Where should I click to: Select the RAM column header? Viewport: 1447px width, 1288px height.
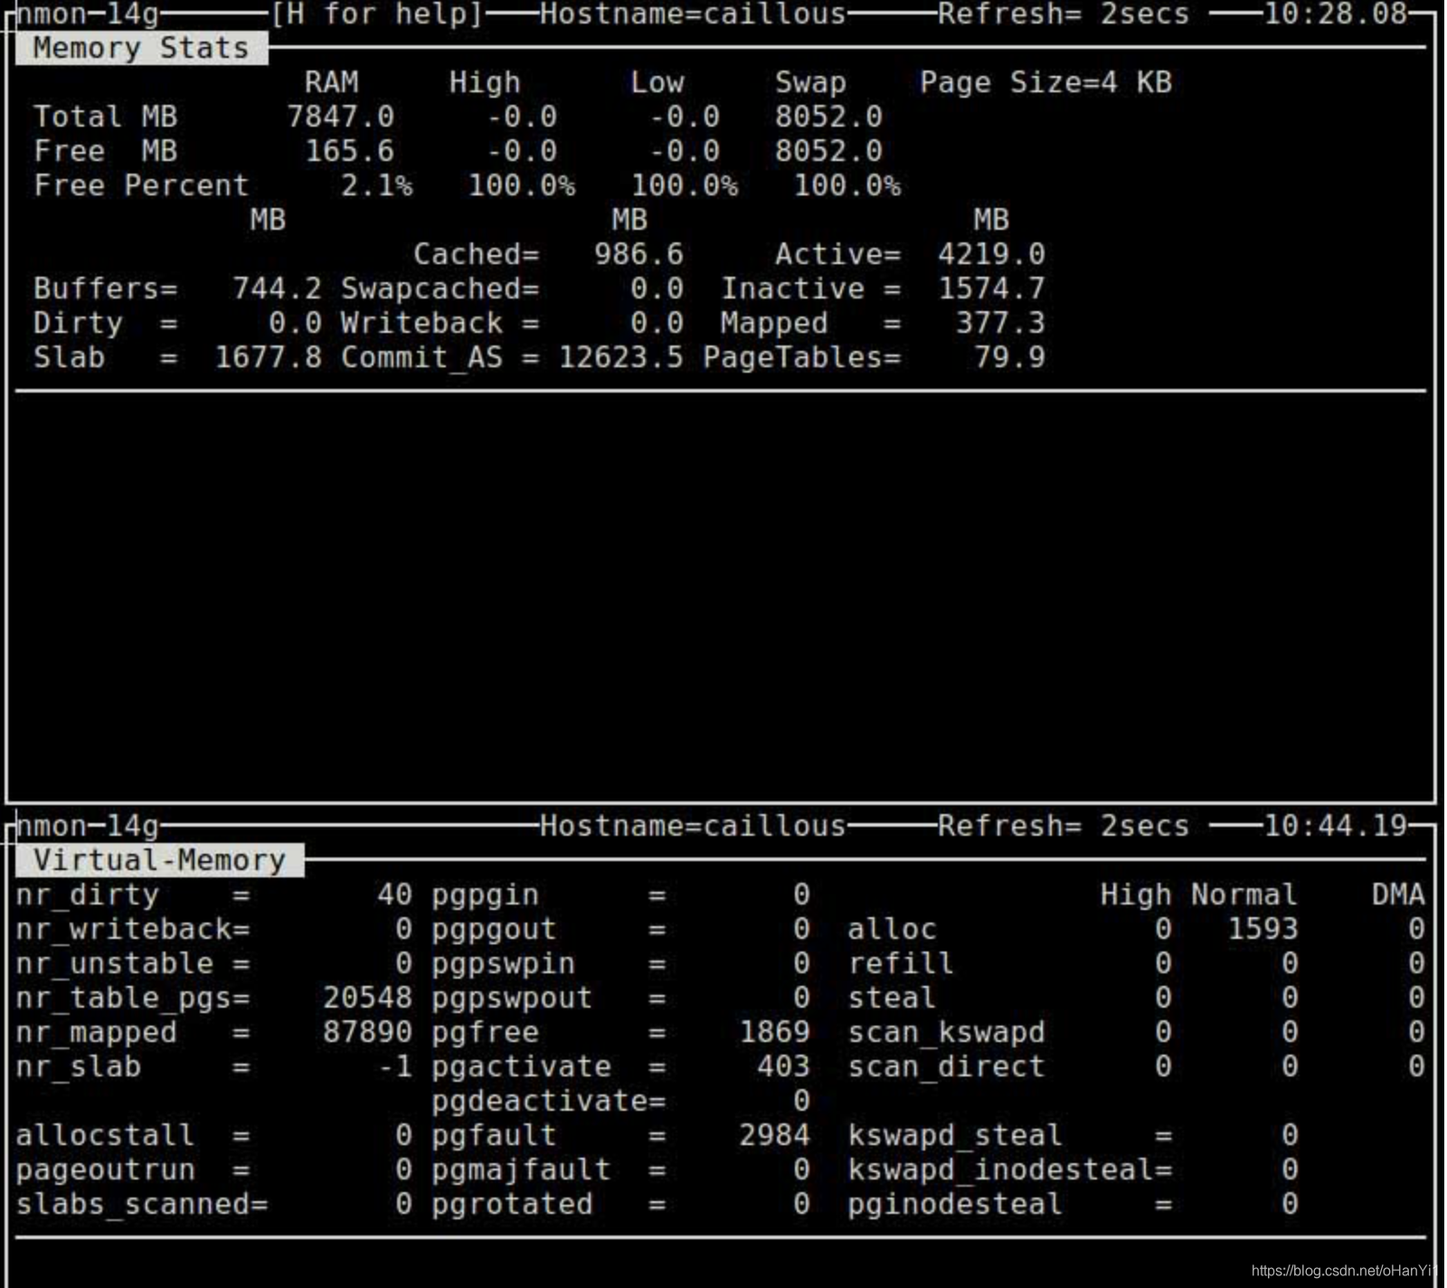click(331, 82)
